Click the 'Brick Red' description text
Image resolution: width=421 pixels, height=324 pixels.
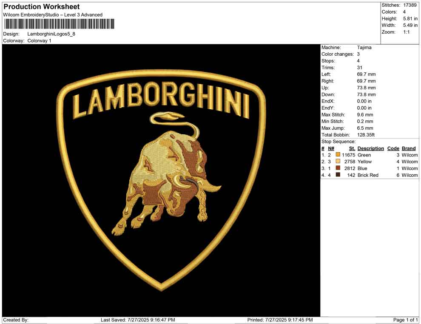[x=368, y=175]
